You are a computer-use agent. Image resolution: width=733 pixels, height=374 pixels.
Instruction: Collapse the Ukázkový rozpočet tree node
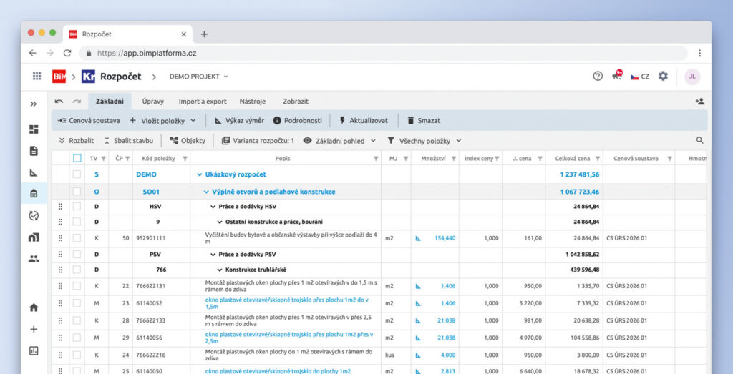click(200, 174)
